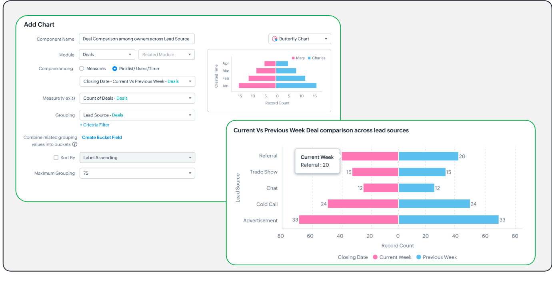
Task: Click pink Current Week legend dot
Action: pyautogui.click(x=375, y=257)
